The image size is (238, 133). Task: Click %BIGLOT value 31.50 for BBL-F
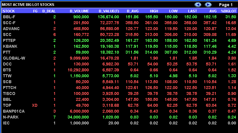(231, 17)
